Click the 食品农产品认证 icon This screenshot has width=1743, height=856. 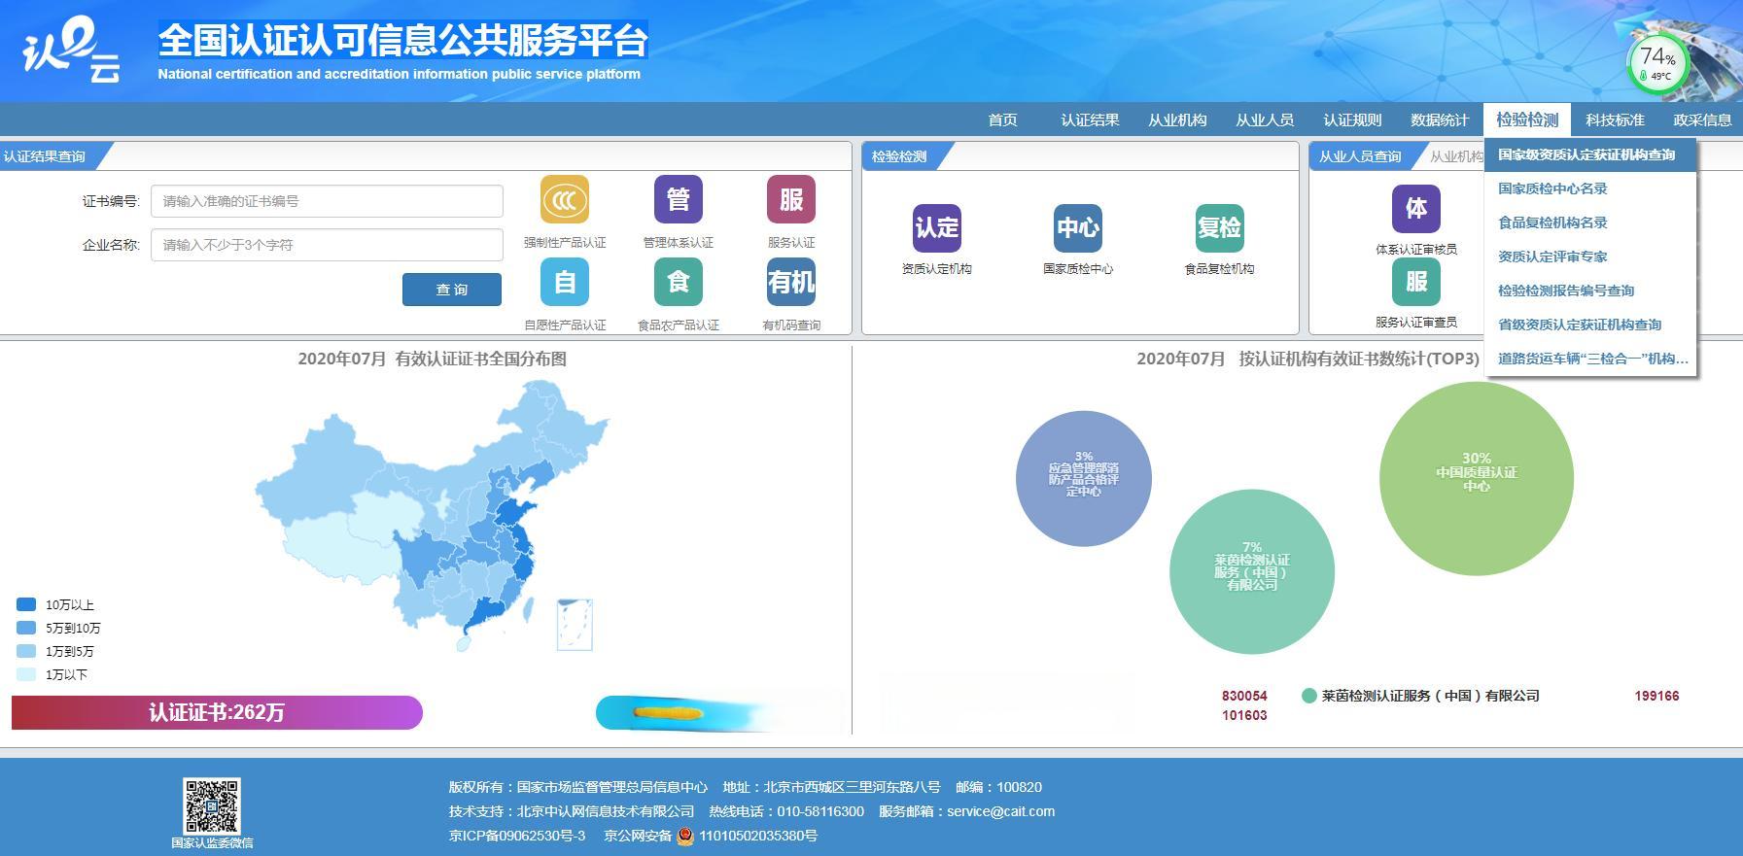pyautogui.click(x=679, y=283)
